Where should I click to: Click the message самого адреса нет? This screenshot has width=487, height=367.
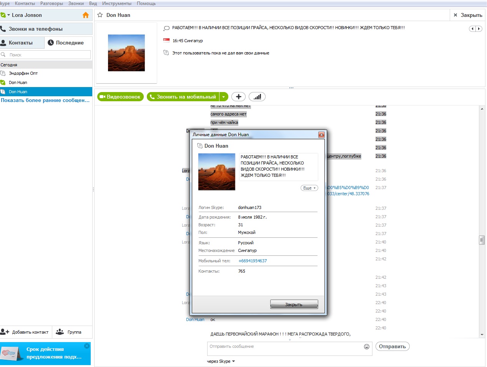(x=228, y=114)
